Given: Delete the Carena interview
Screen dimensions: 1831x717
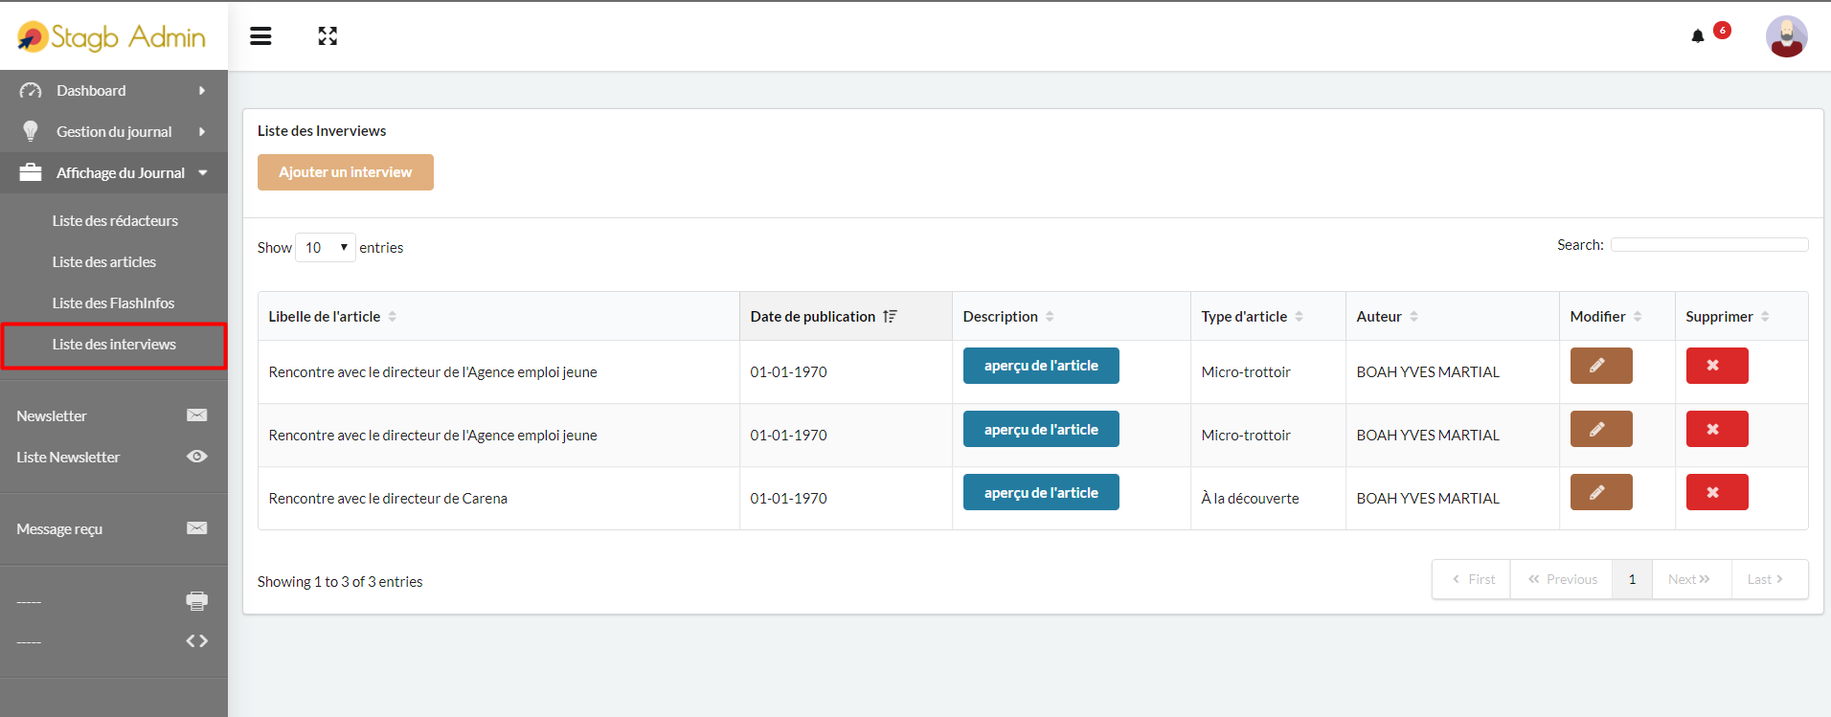Looking at the screenshot, I should pyautogui.click(x=1717, y=492).
